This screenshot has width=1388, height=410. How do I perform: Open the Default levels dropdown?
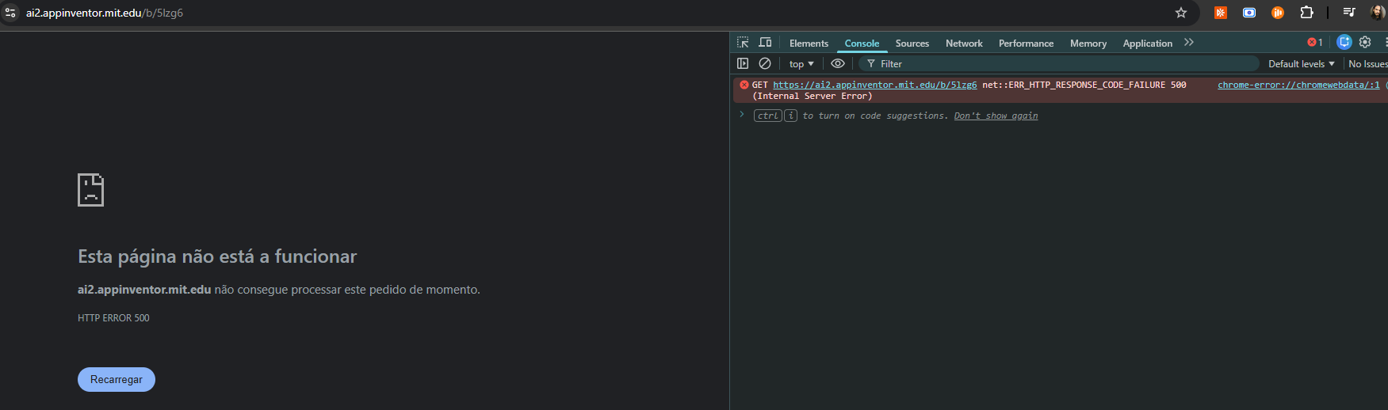(1301, 64)
